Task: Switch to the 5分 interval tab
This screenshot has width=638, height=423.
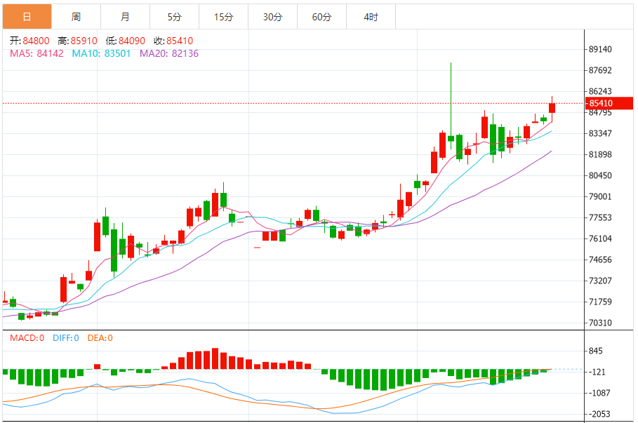Action: click(x=174, y=17)
